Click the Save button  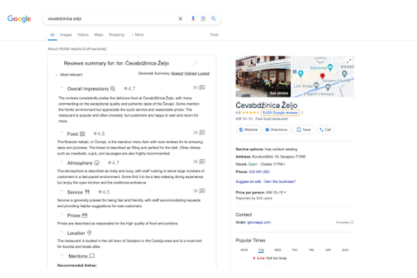click(304, 130)
